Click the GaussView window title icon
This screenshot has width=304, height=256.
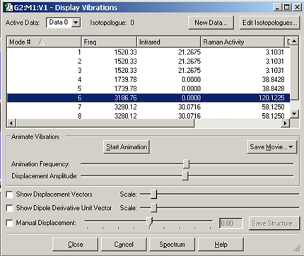pyautogui.click(x=8, y=7)
